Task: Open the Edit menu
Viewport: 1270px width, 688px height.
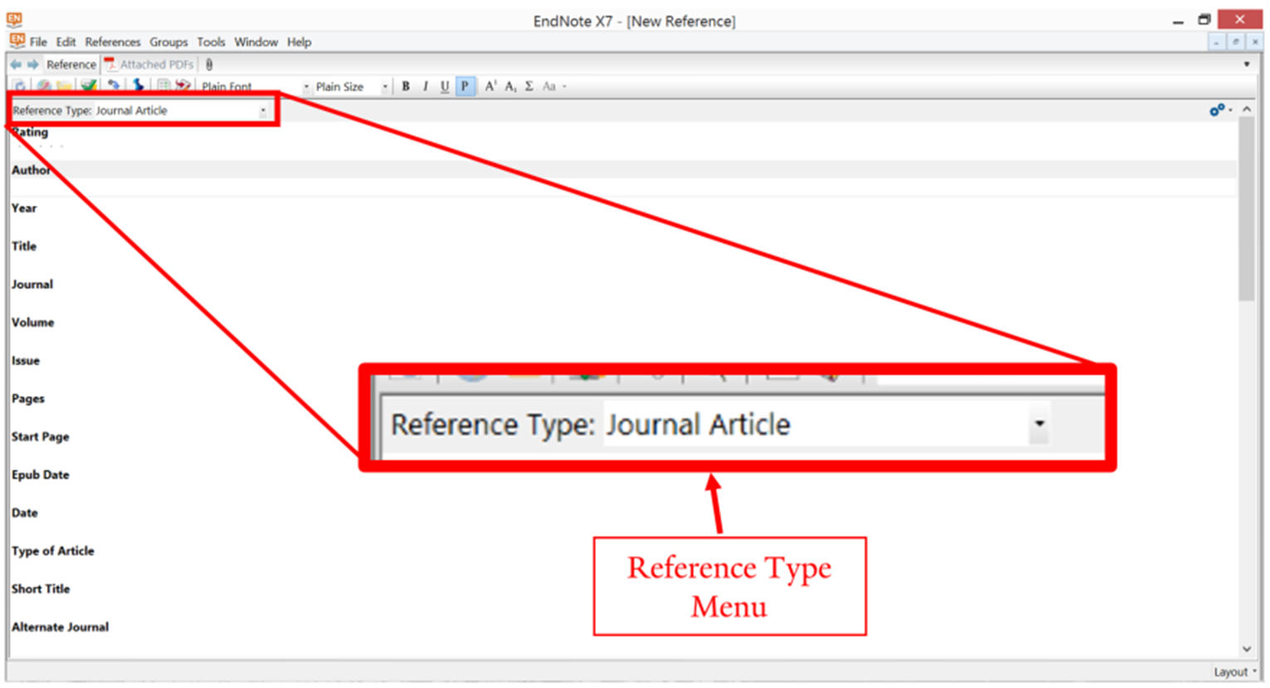Action: click(x=66, y=41)
